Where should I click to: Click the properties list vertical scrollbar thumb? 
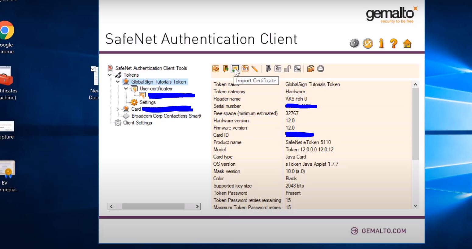click(x=415, y=124)
